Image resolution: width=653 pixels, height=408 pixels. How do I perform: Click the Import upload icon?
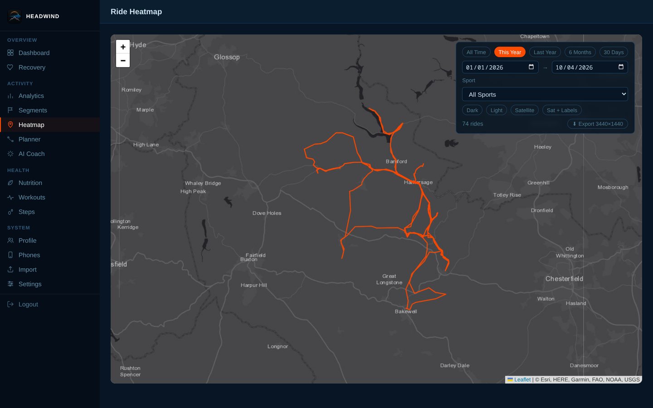pos(10,270)
